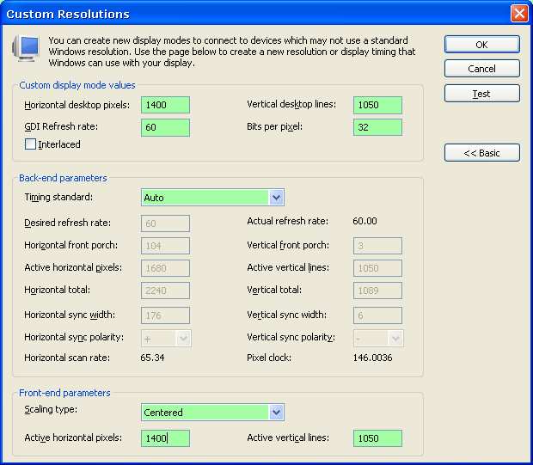
Task: Click the Vertical total field
Action: 377,291
